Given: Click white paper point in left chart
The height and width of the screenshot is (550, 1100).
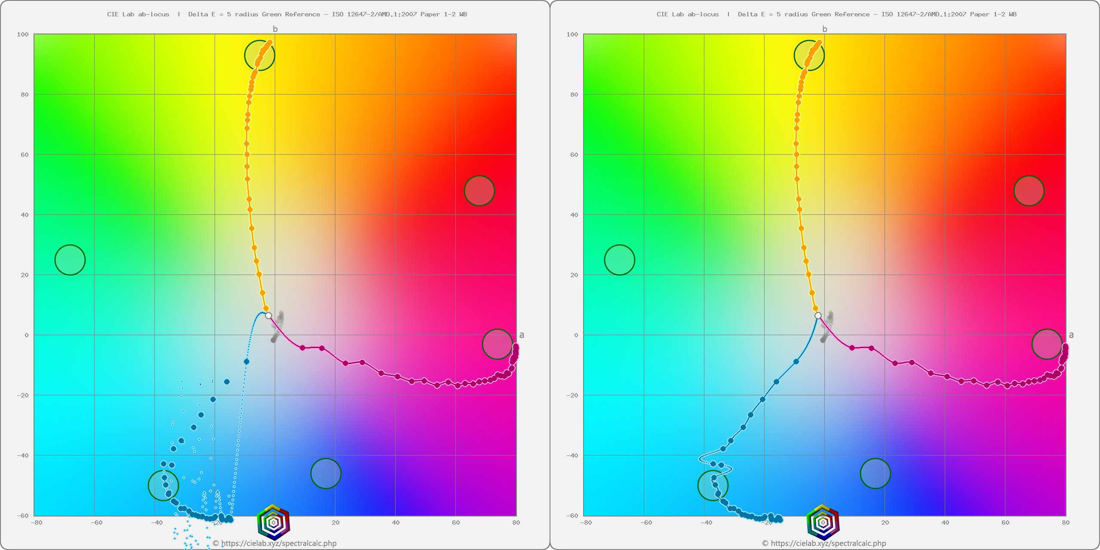Looking at the screenshot, I should [x=269, y=316].
